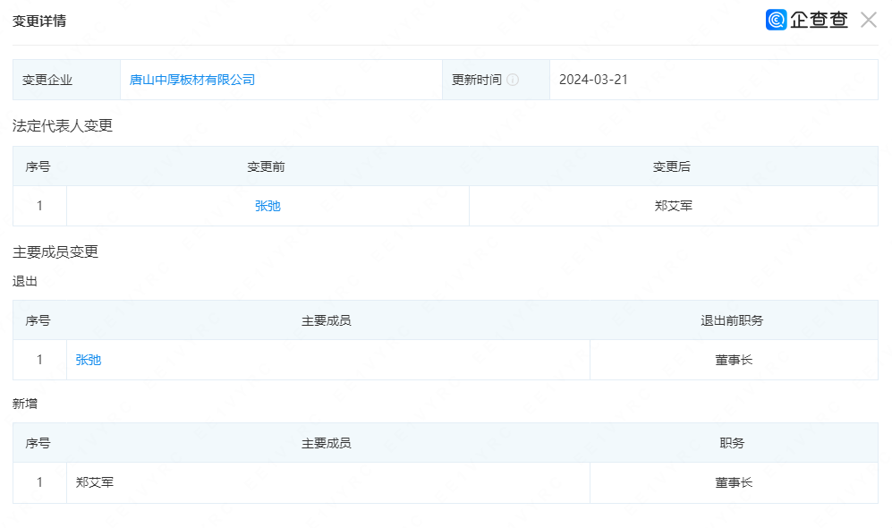Viewport: 892px width, 528px height.
Task: Click the 变更后 column header
Action: tap(672, 166)
